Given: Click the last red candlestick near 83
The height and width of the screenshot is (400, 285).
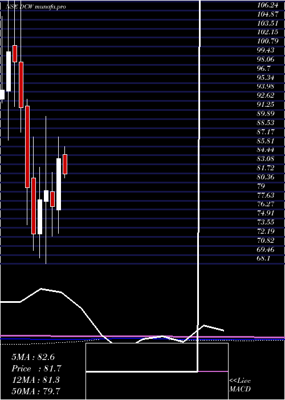Looking at the screenshot, I should [x=65, y=164].
